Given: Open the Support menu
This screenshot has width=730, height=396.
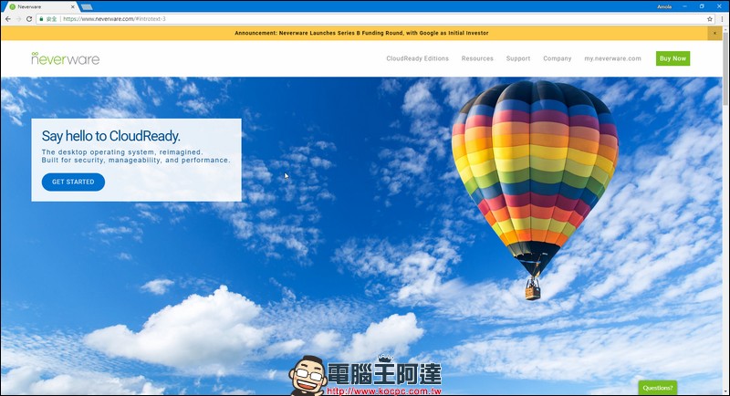Looking at the screenshot, I should point(518,58).
